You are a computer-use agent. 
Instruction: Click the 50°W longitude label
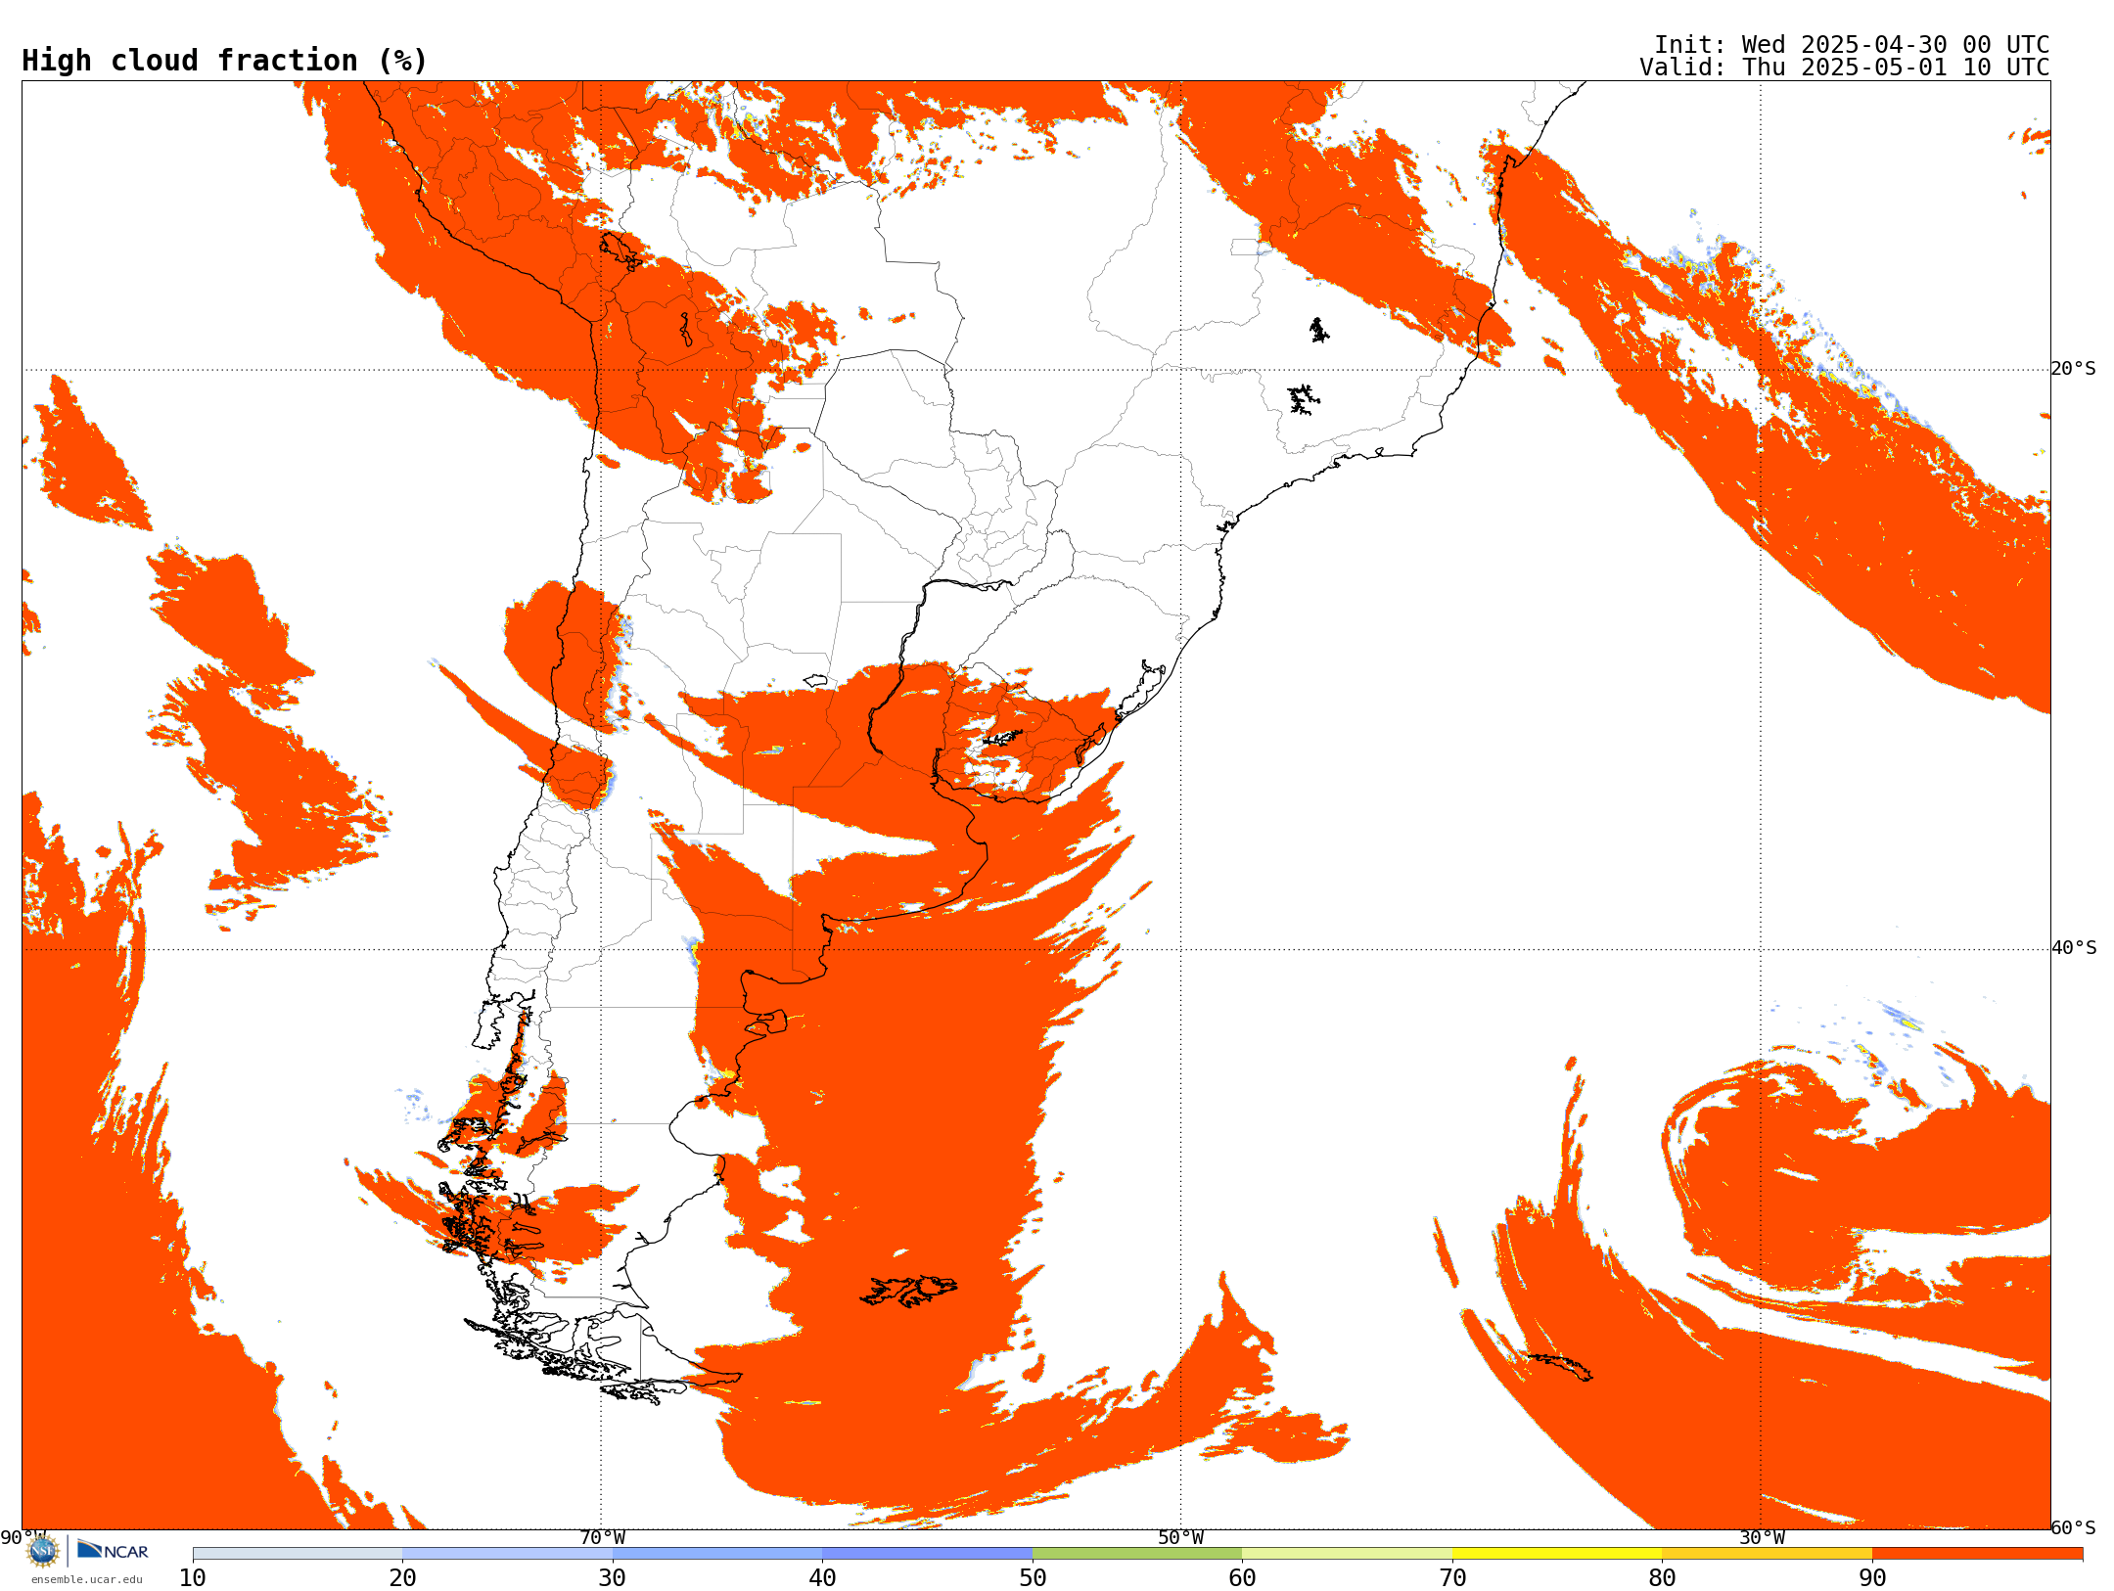point(1181,1538)
